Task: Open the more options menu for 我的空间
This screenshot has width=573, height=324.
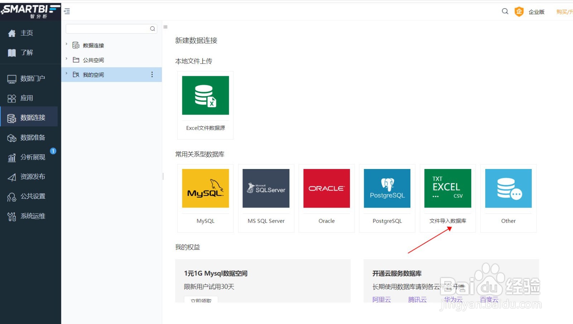Action: [152, 74]
